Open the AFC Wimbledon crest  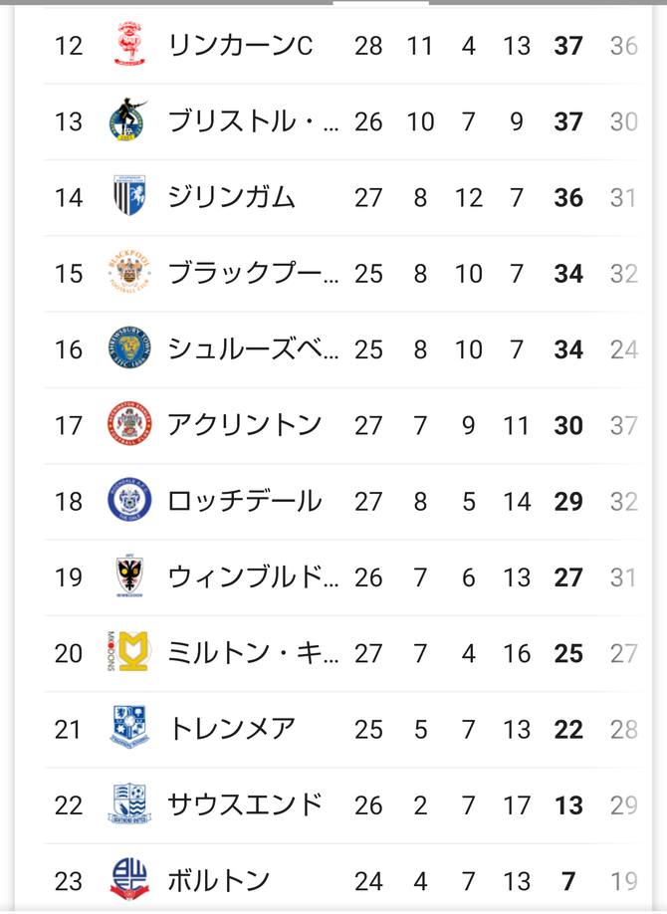pos(129,575)
